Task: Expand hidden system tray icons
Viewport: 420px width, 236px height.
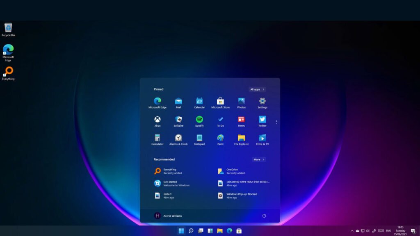Action: click(x=352, y=231)
